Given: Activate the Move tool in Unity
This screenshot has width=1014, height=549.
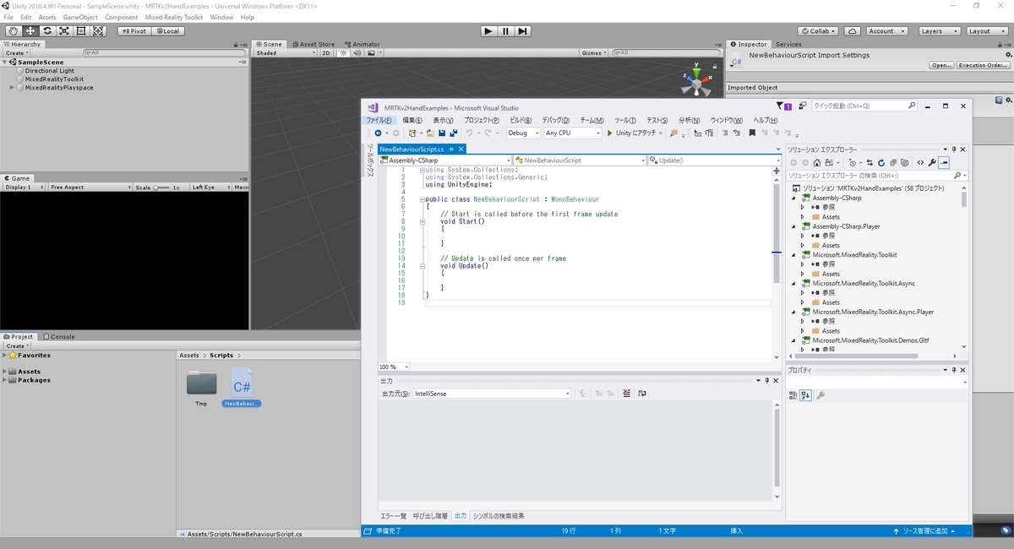Looking at the screenshot, I should coord(30,30).
